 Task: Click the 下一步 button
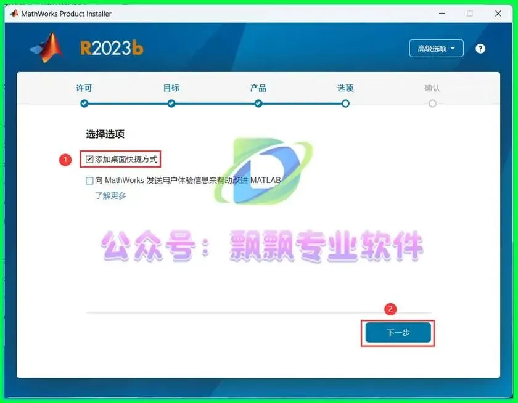(x=398, y=332)
